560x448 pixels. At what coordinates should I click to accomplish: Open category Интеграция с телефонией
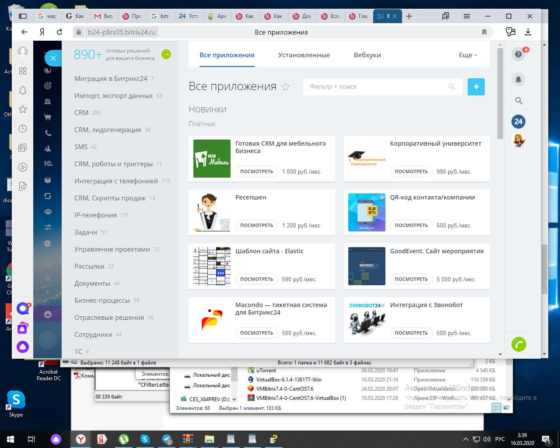[116, 181]
